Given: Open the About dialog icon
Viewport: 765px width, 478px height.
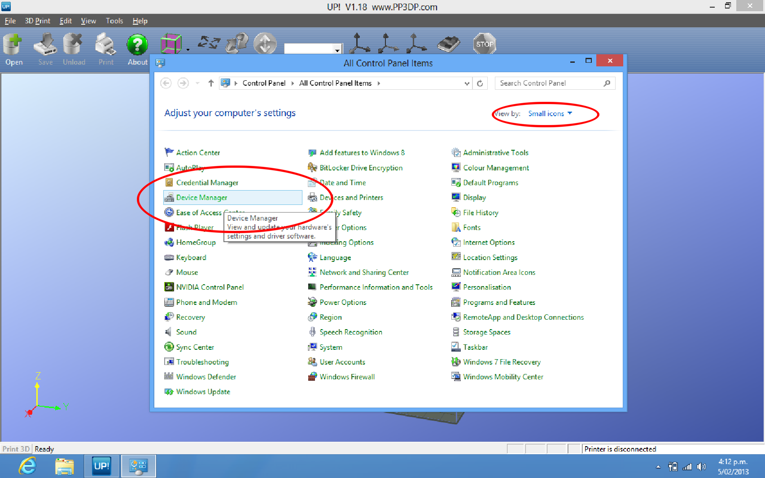Looking at the screenshot, I should point(137,45).
